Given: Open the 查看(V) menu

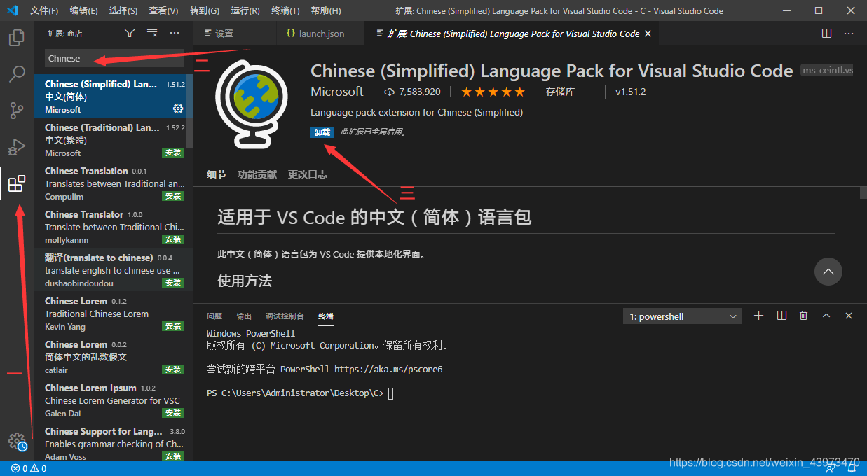Looking at the screenshot, I should (x=164, y=11).
